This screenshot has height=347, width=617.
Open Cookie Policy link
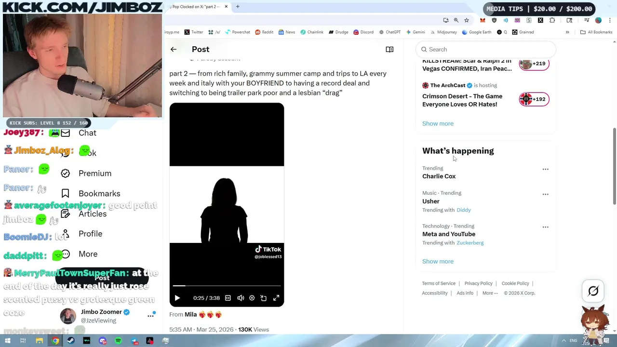tap(515, 283)
